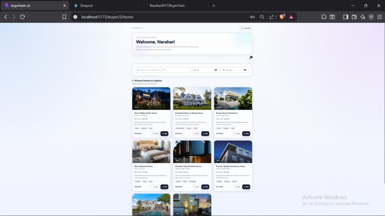Image resolution: width=385 pixels, height=216 pixels.
Task: Open the dusk-lit house listing photo
Action: click(192, 205)
